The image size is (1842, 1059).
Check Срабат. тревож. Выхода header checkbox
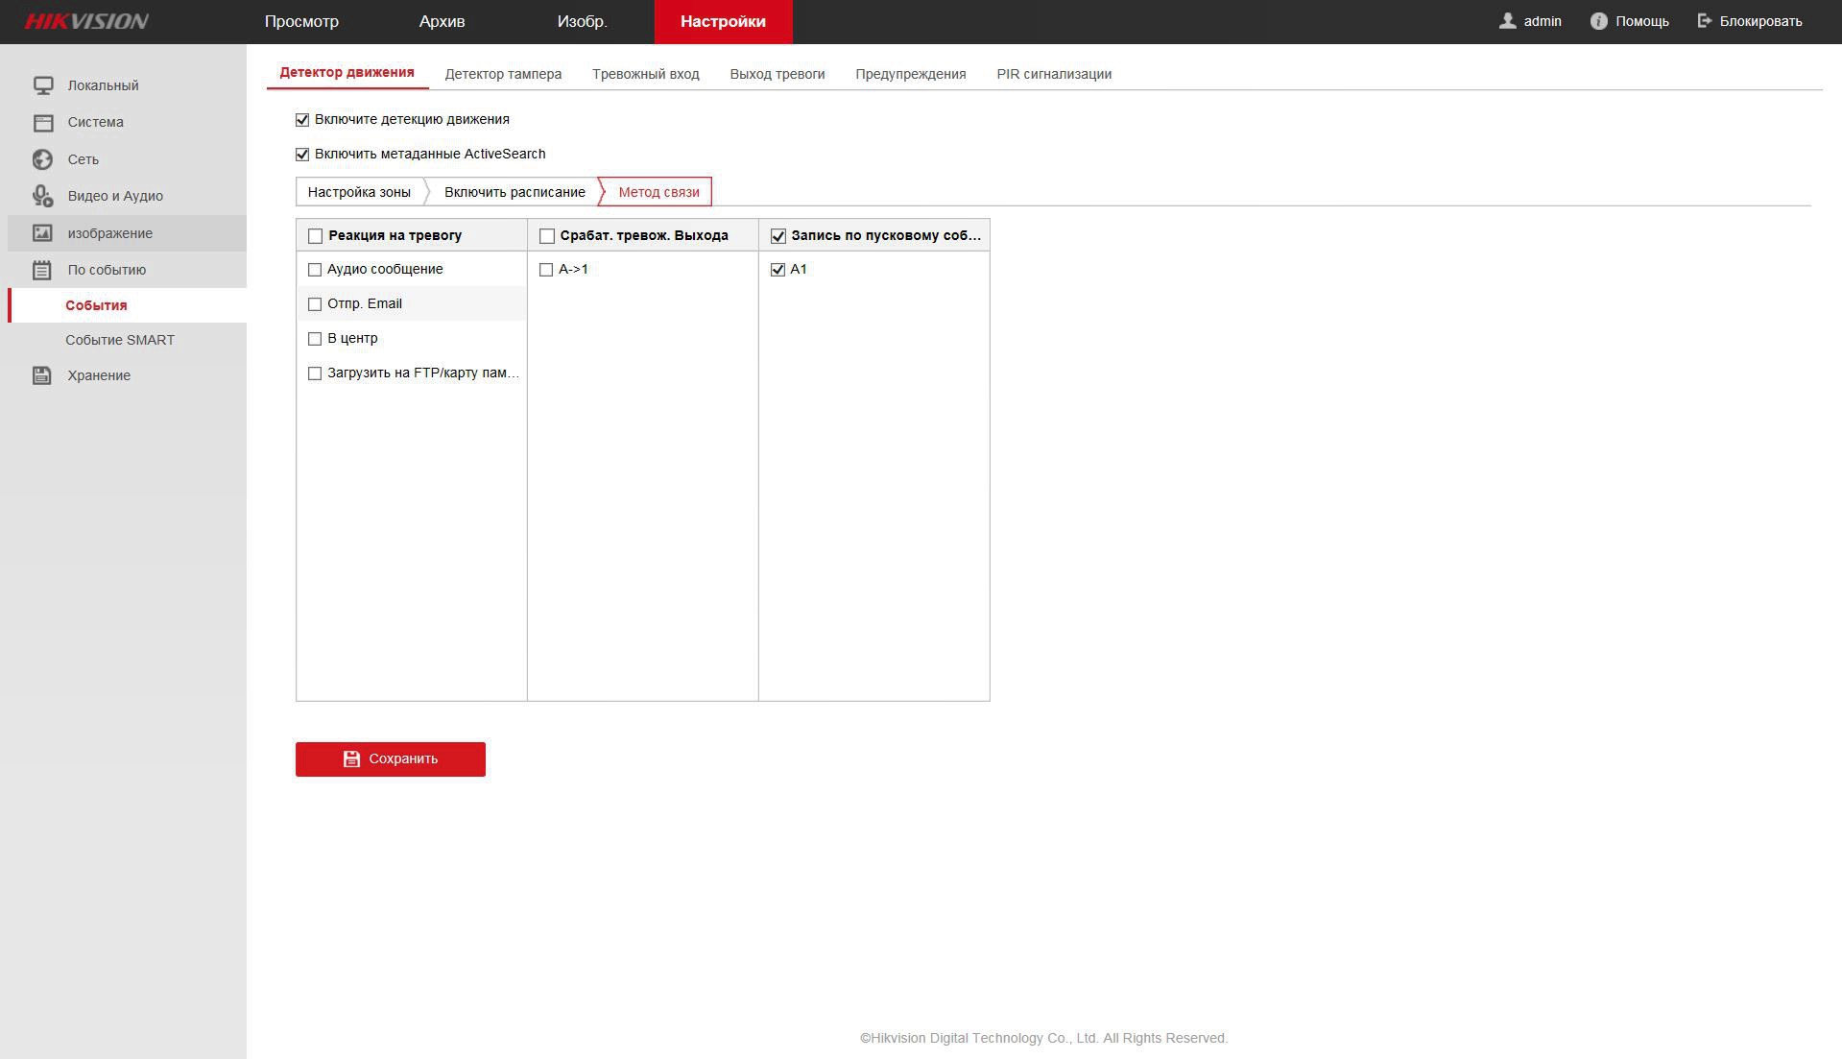(x=547, y=236)
